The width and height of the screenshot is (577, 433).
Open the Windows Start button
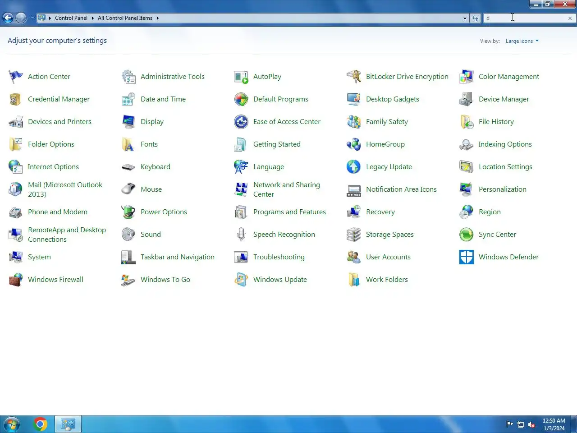click(11, 424)
